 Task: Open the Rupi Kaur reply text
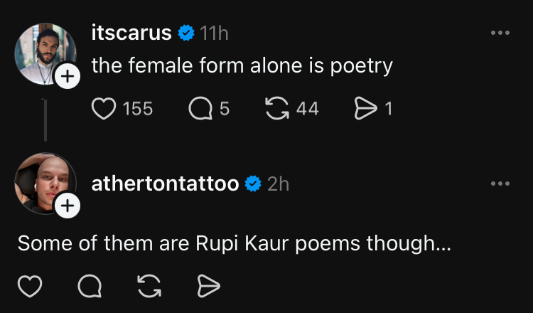pyautogui.click(x=234, y=243)
